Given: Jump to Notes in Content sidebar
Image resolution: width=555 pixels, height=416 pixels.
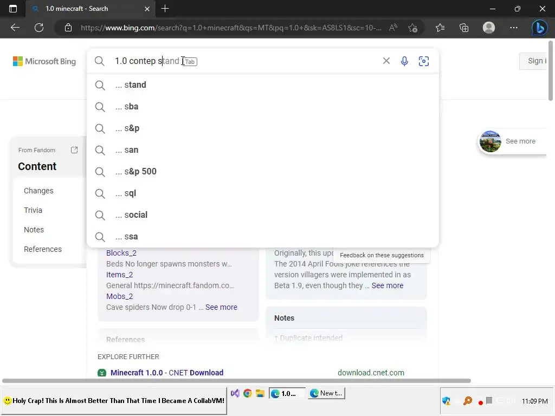Looking at the screenshot, I should [x=34, y=230].
